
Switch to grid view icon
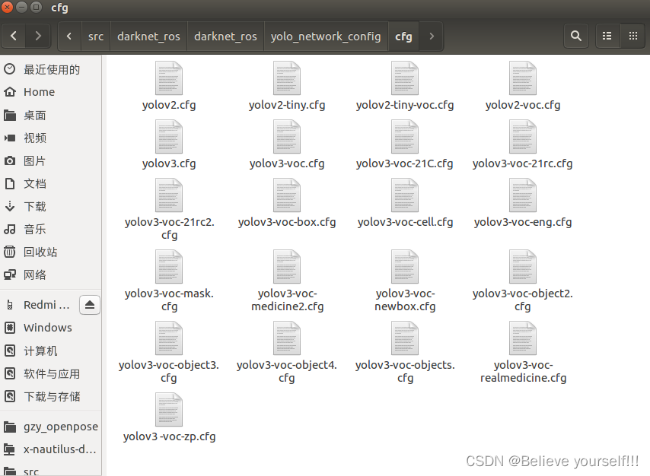633,36
